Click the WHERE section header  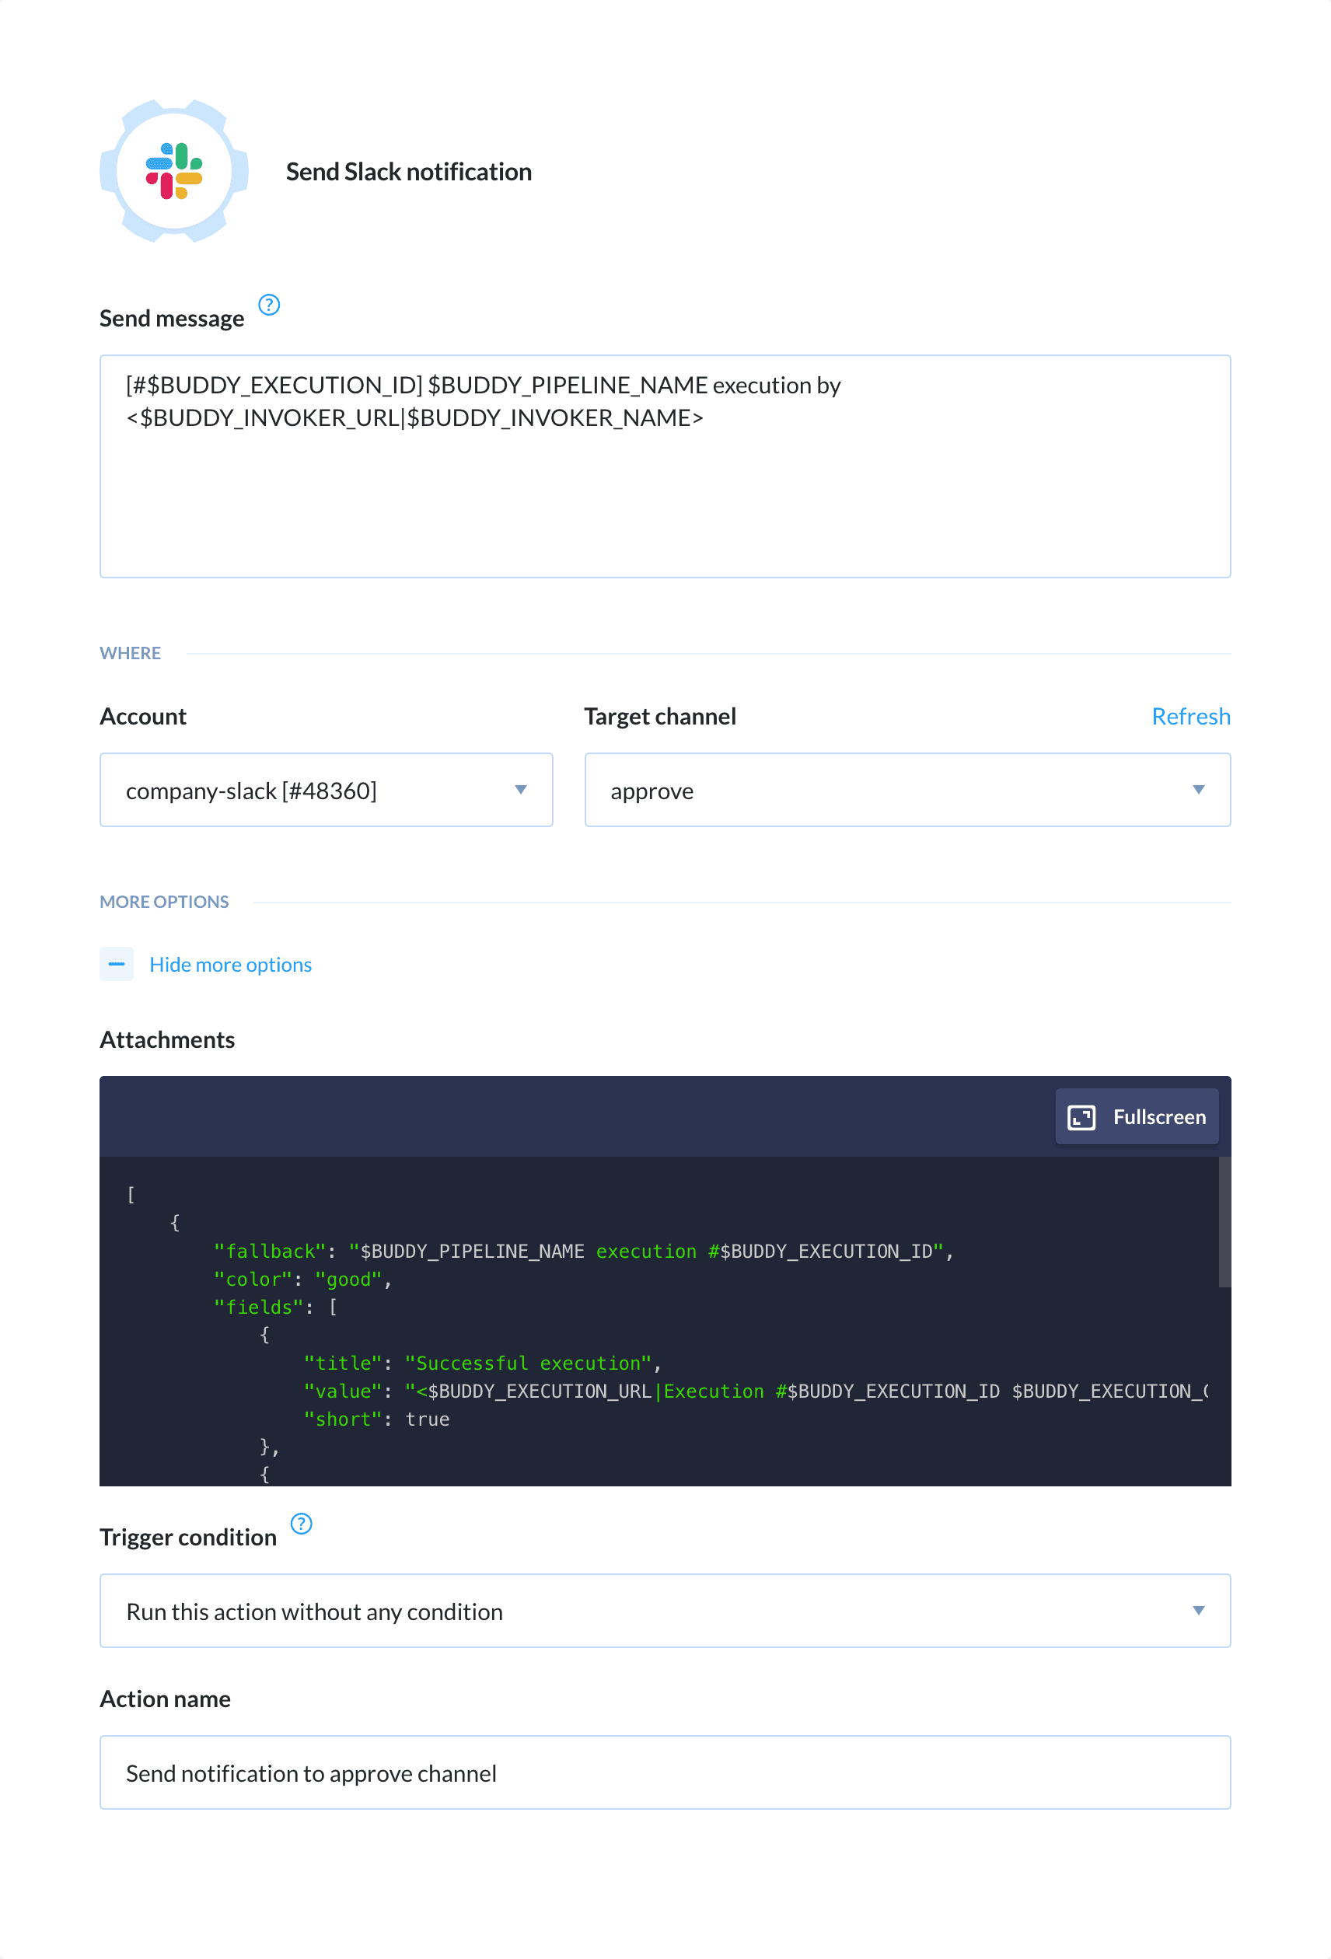pos(131,652)
